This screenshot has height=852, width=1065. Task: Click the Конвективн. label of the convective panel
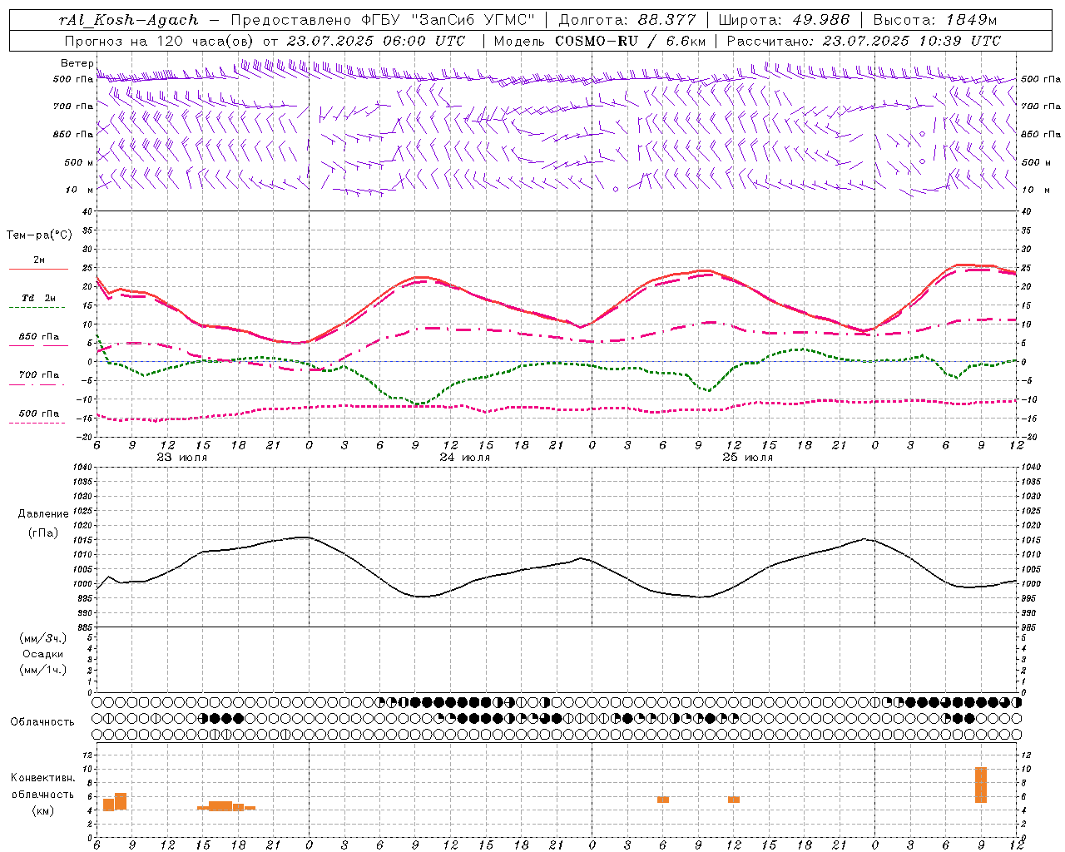42,778
